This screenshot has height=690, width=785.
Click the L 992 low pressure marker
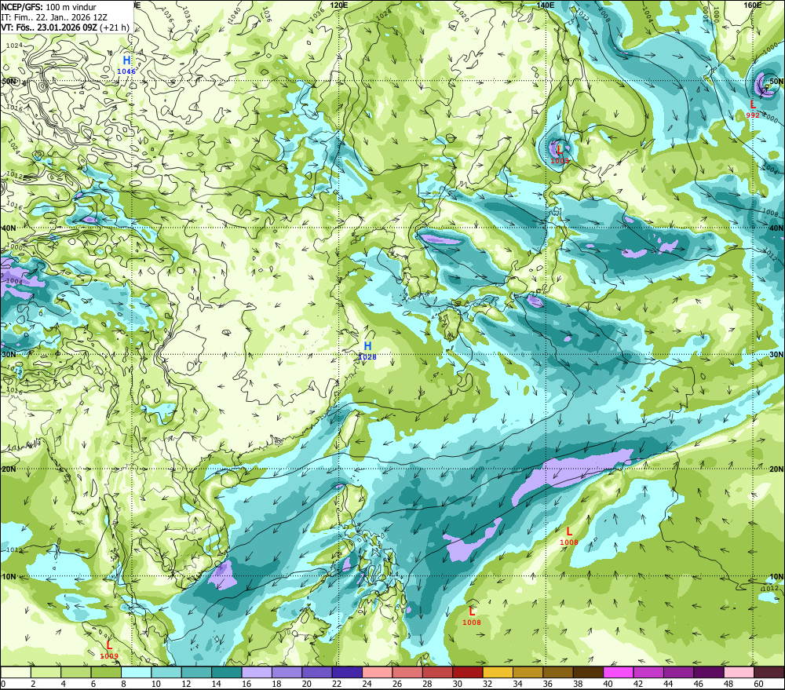753,108
